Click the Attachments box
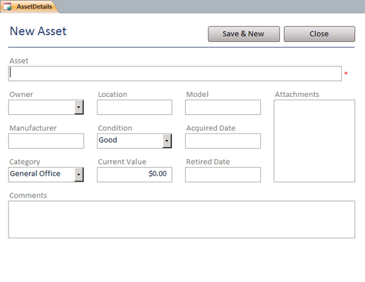The height and width of the screenshot is (282, 365). coord(315,141)
